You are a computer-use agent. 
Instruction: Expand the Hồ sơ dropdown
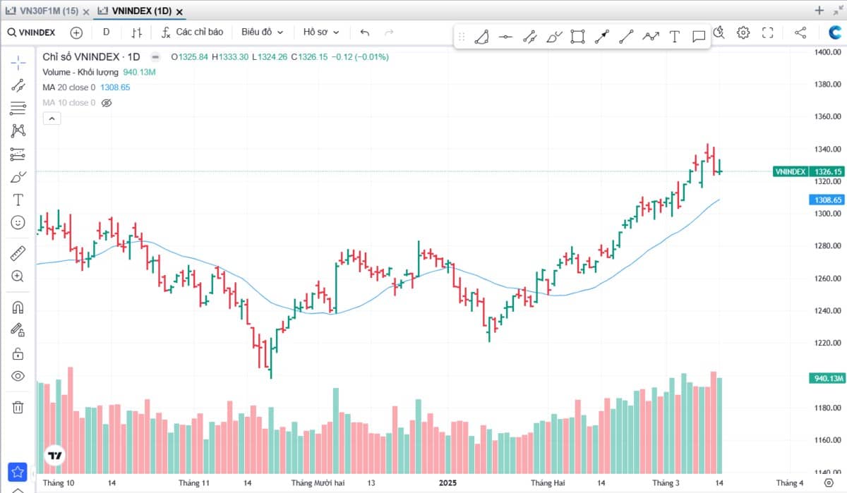(321, 32)
